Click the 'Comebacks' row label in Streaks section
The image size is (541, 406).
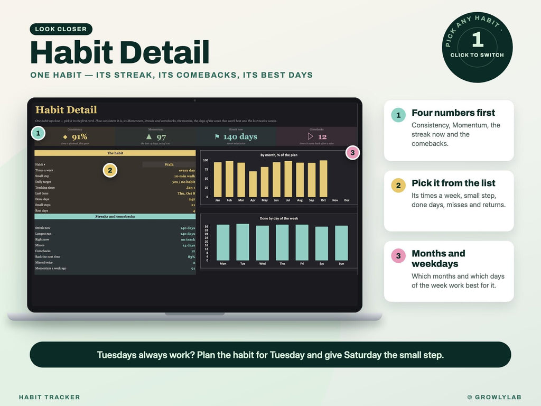click(x=43, y=251)
